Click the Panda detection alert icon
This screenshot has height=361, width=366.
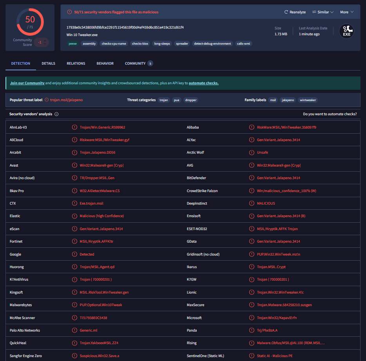tap(252, 330)
